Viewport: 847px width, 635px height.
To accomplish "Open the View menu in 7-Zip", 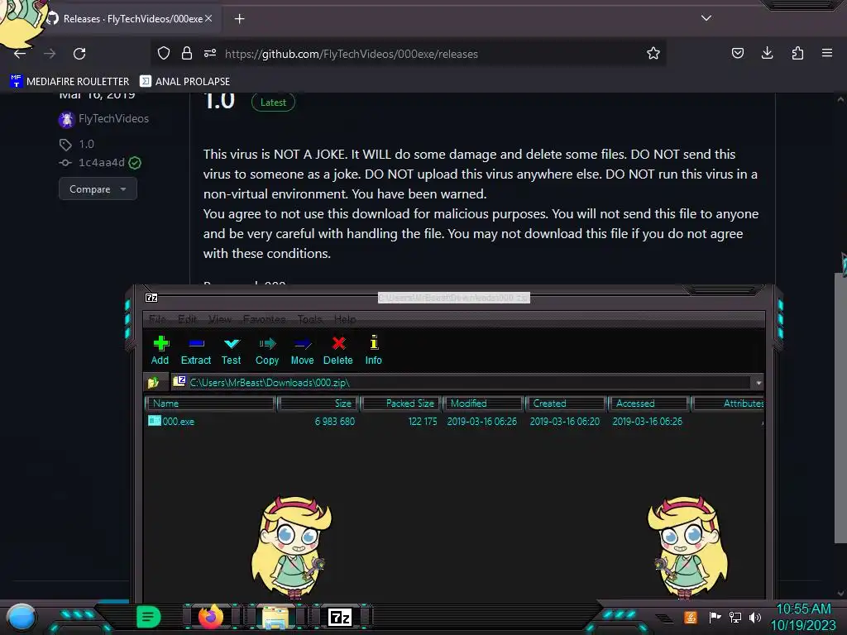I will [x=220, y=319].
